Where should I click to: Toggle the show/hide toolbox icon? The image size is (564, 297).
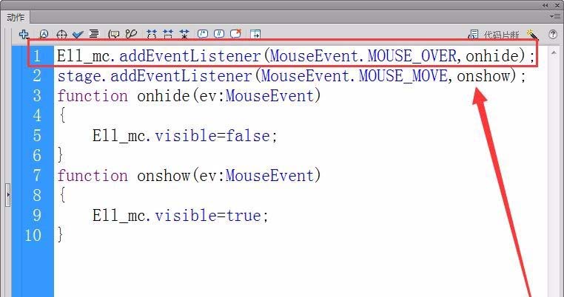coord(255,35)
